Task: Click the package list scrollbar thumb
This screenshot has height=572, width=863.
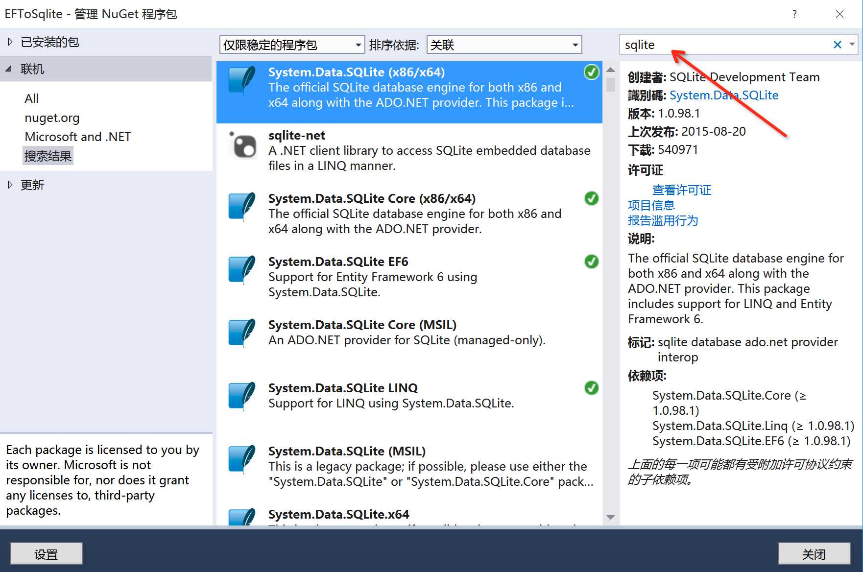Action: tap(611, 84)
